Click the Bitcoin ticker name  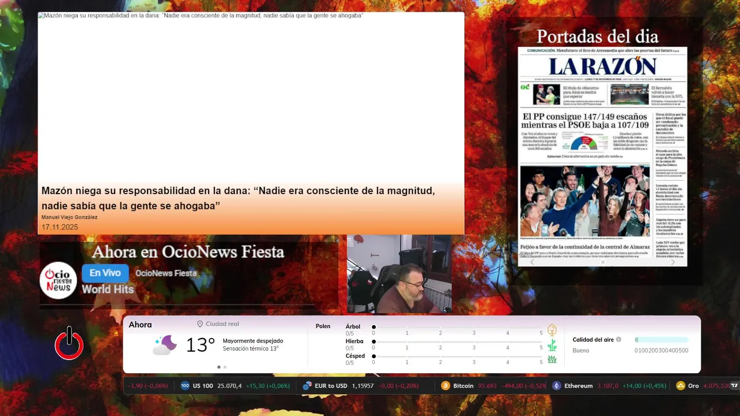tap(463, 386)
